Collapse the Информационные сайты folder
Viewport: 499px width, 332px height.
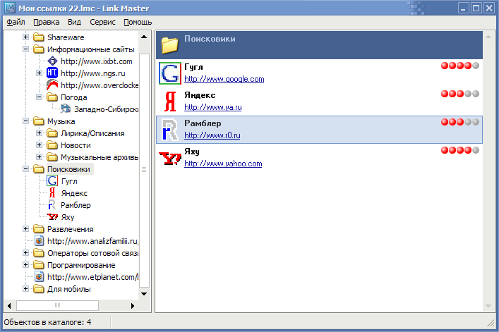coord(26,49)
